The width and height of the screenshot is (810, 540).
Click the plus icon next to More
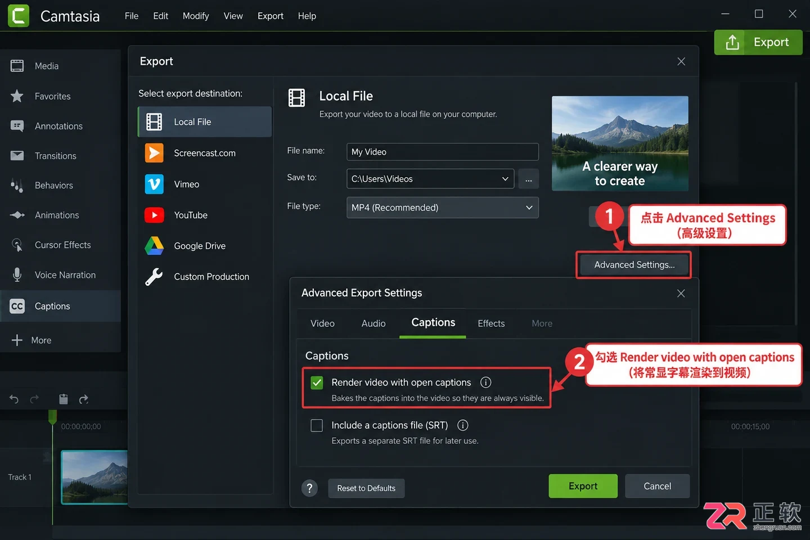(17, 340)
